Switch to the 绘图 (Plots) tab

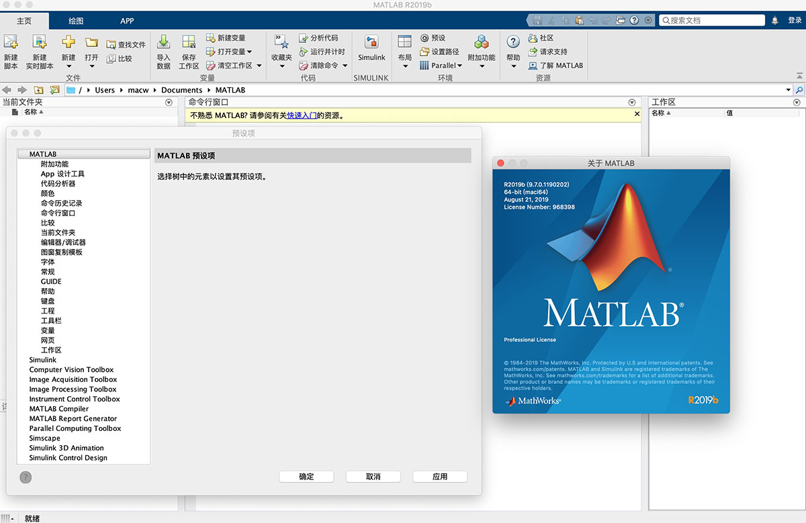tap(76, 21)
